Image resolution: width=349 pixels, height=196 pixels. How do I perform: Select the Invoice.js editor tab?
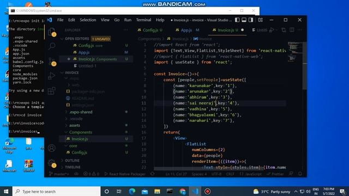(x=227, y=30)
